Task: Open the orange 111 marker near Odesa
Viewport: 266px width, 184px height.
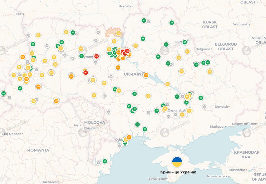Action: point(129,137)
